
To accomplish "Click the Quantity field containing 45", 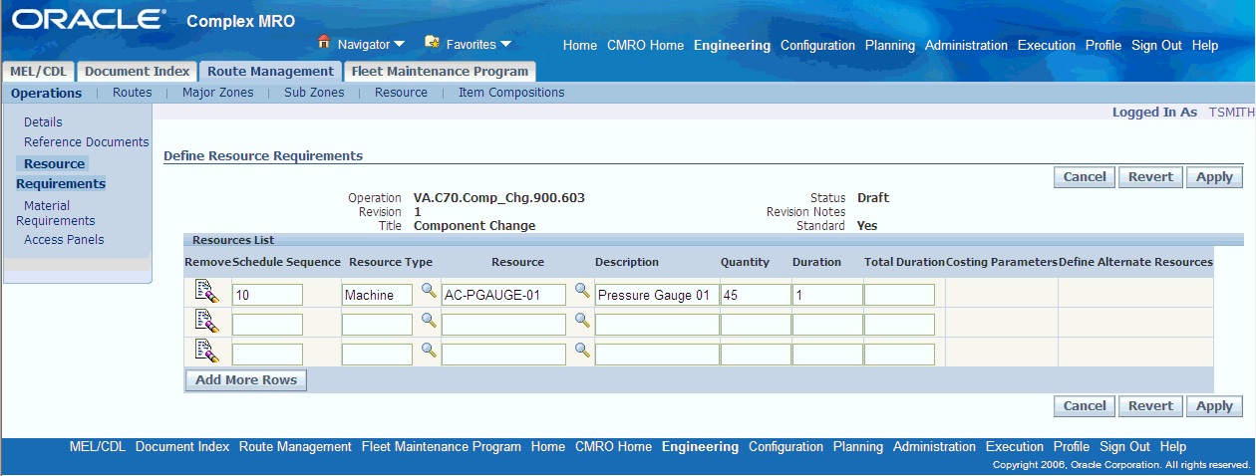I will coord(756,295).
